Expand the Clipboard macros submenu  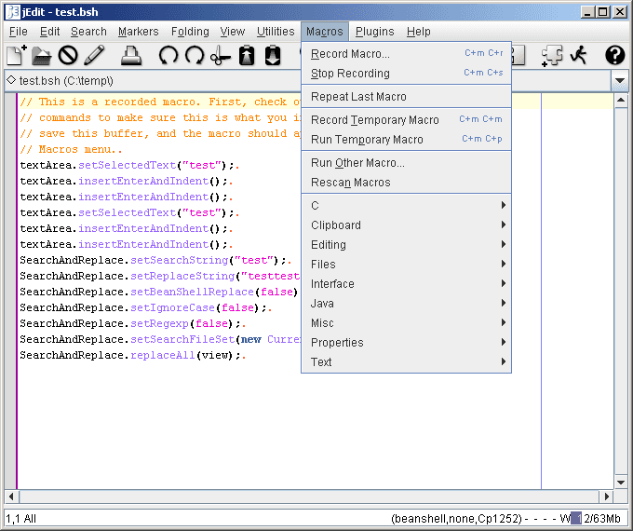pyautogui.click(x=406, y=225)
